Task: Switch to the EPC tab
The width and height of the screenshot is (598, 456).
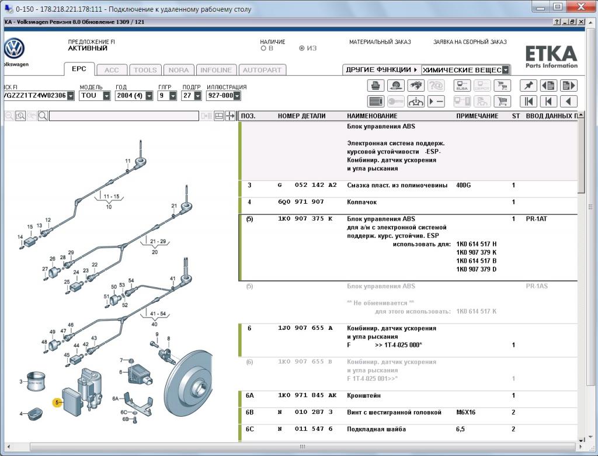Action: tap(79, 69)
